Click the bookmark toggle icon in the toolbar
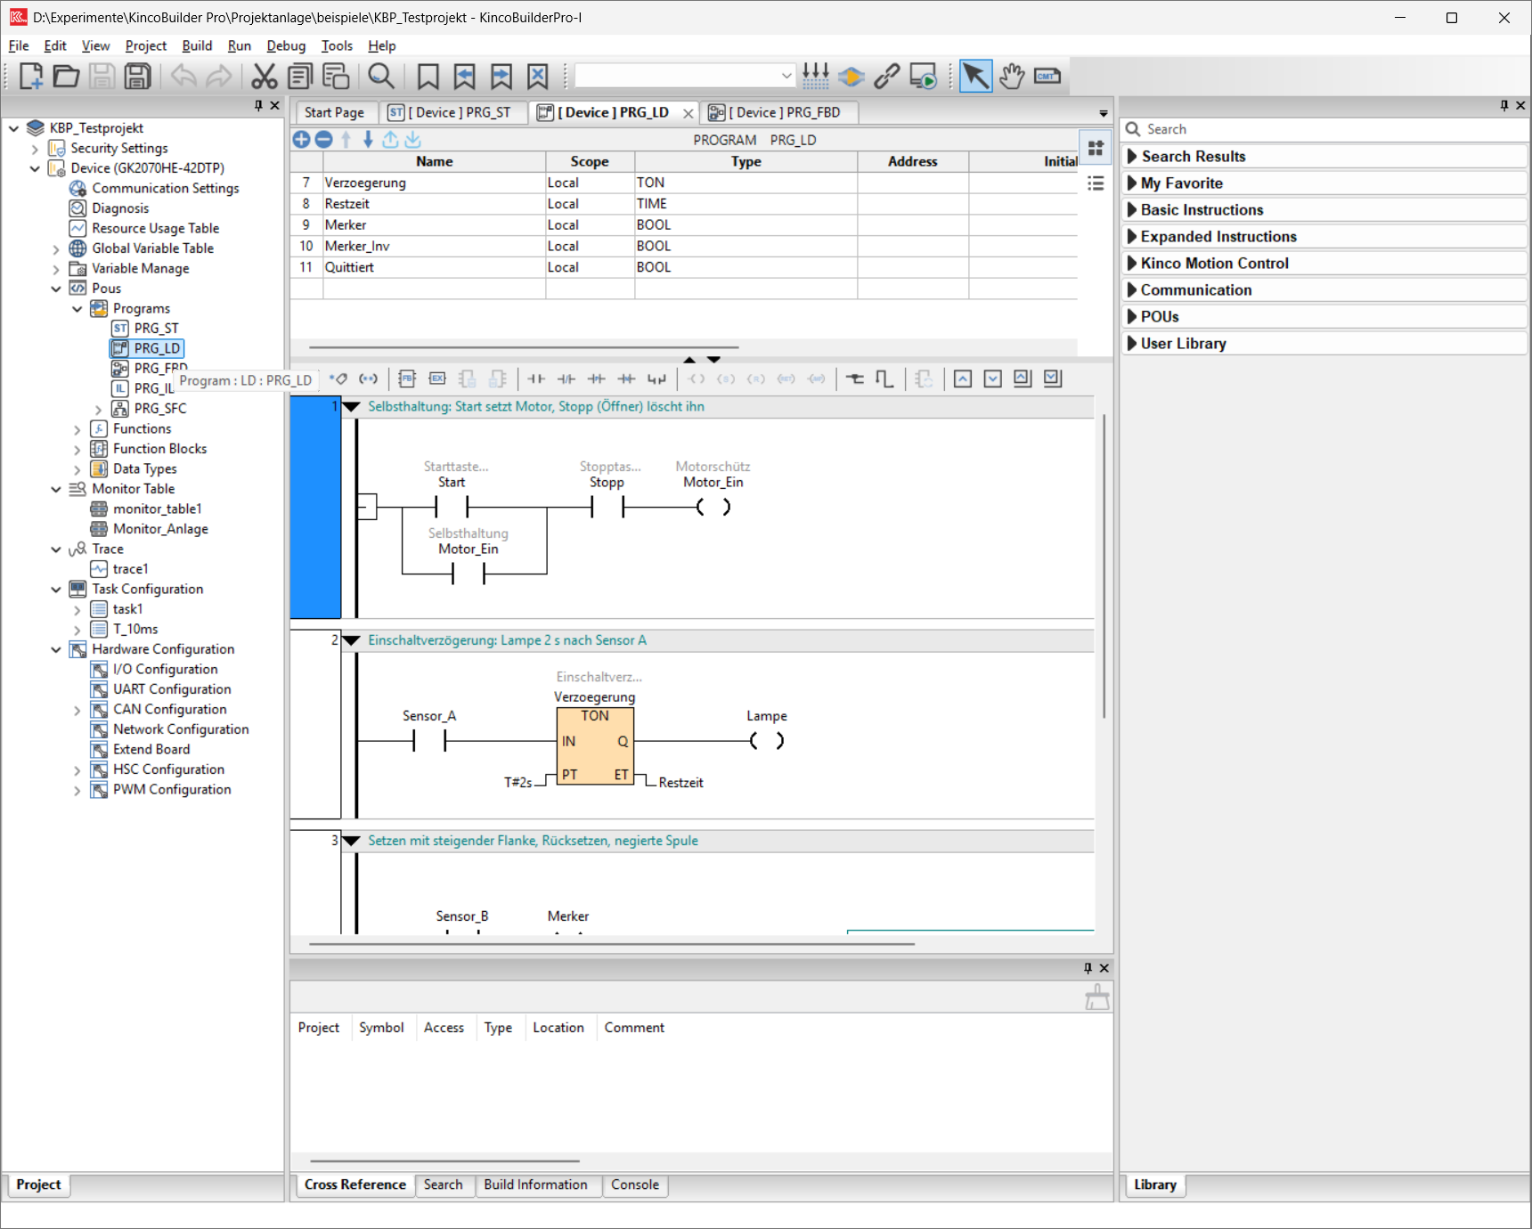The image size is (1532, 1229). click(428, 77)
